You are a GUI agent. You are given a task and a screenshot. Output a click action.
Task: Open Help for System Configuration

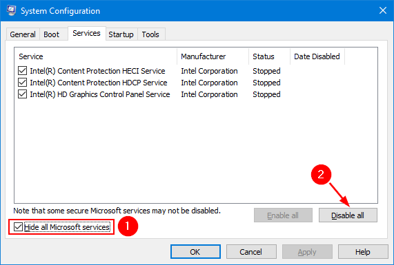363,252
